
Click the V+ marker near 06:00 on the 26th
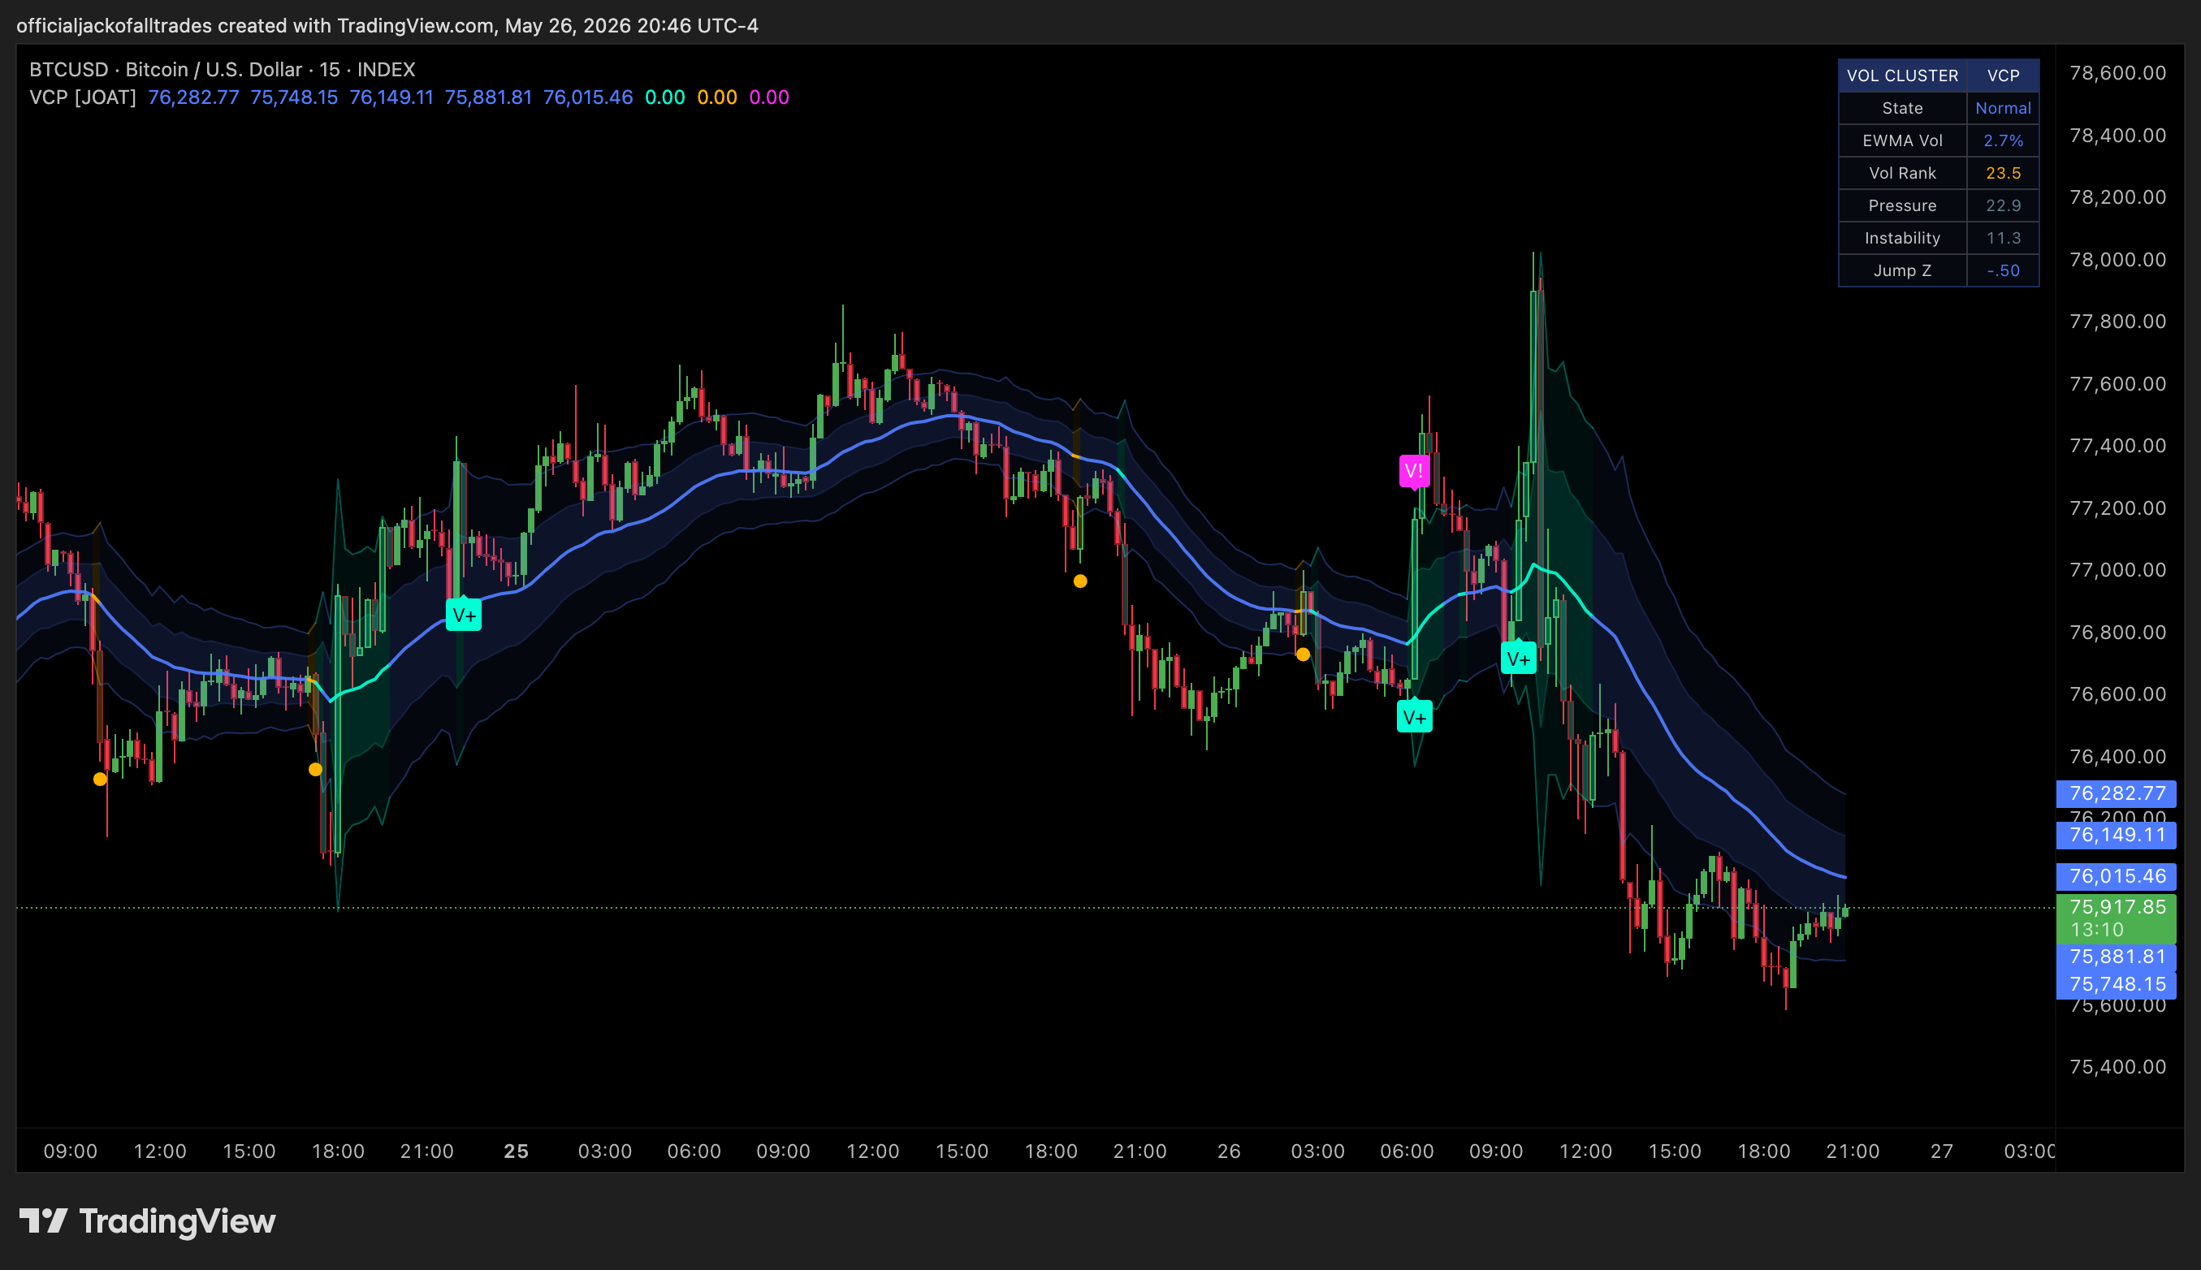click(x=1414, y=717)
